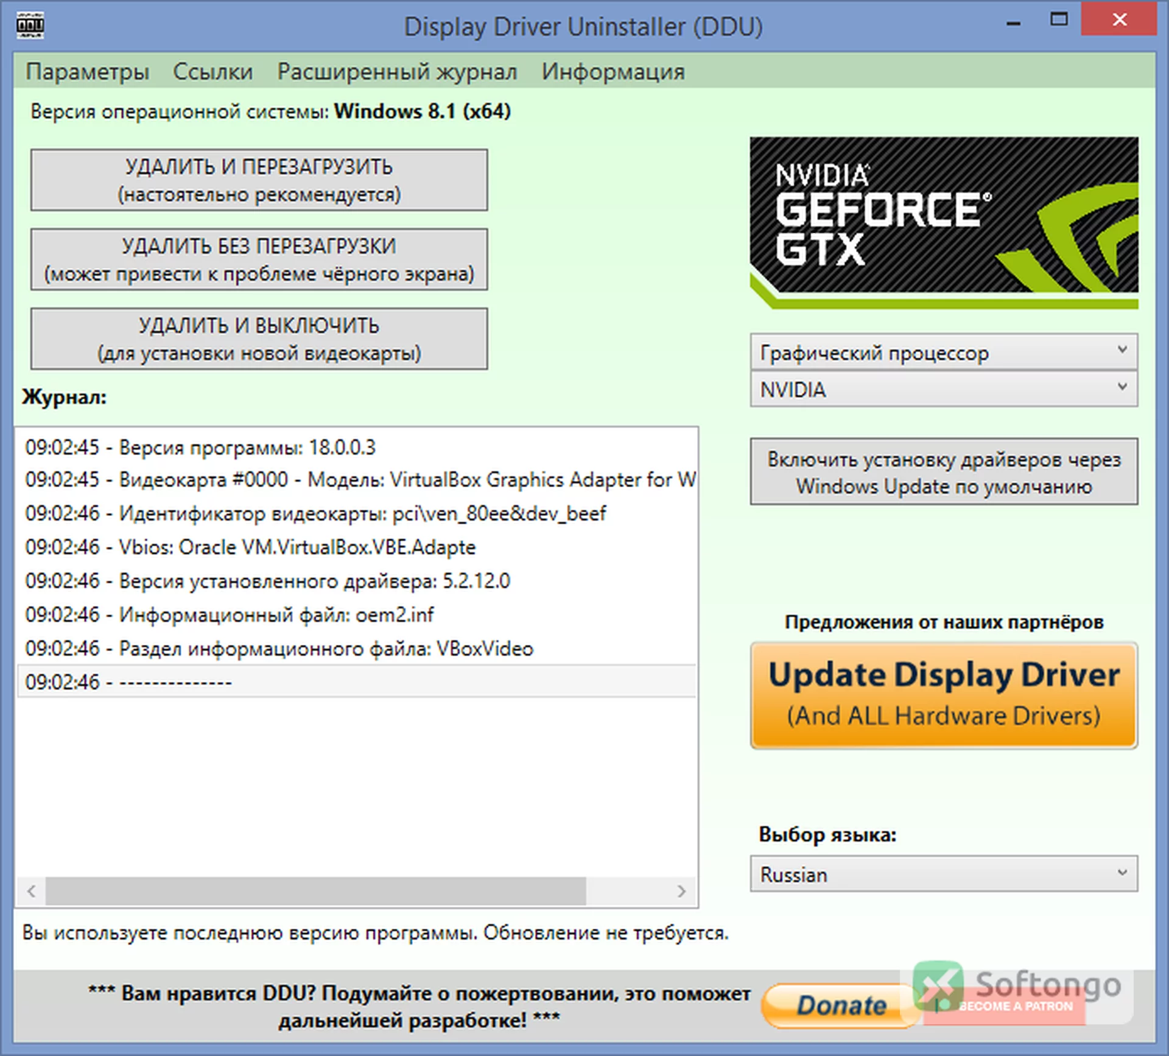Open the Расширенный журнал menu
Screen dimensions: 1169x1056
click(x=397, y=72)
